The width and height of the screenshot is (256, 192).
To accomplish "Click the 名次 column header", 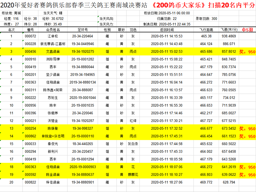I will 11,30.
